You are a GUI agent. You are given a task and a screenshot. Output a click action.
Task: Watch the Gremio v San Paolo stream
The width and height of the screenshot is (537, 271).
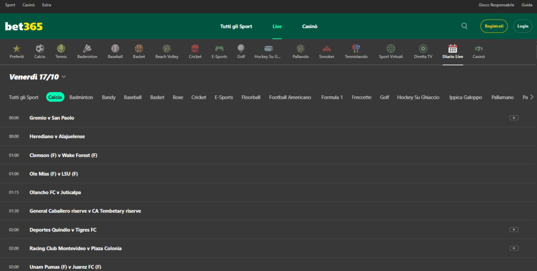[514, 118]
